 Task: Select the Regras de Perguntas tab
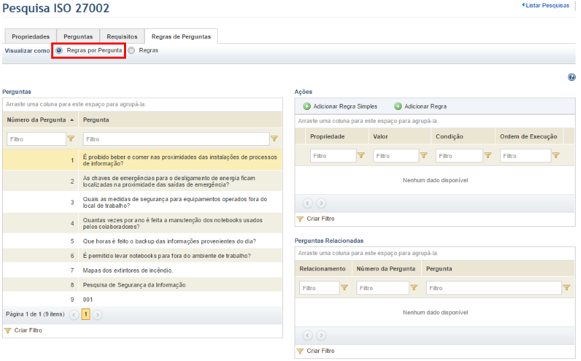point(181,36)
